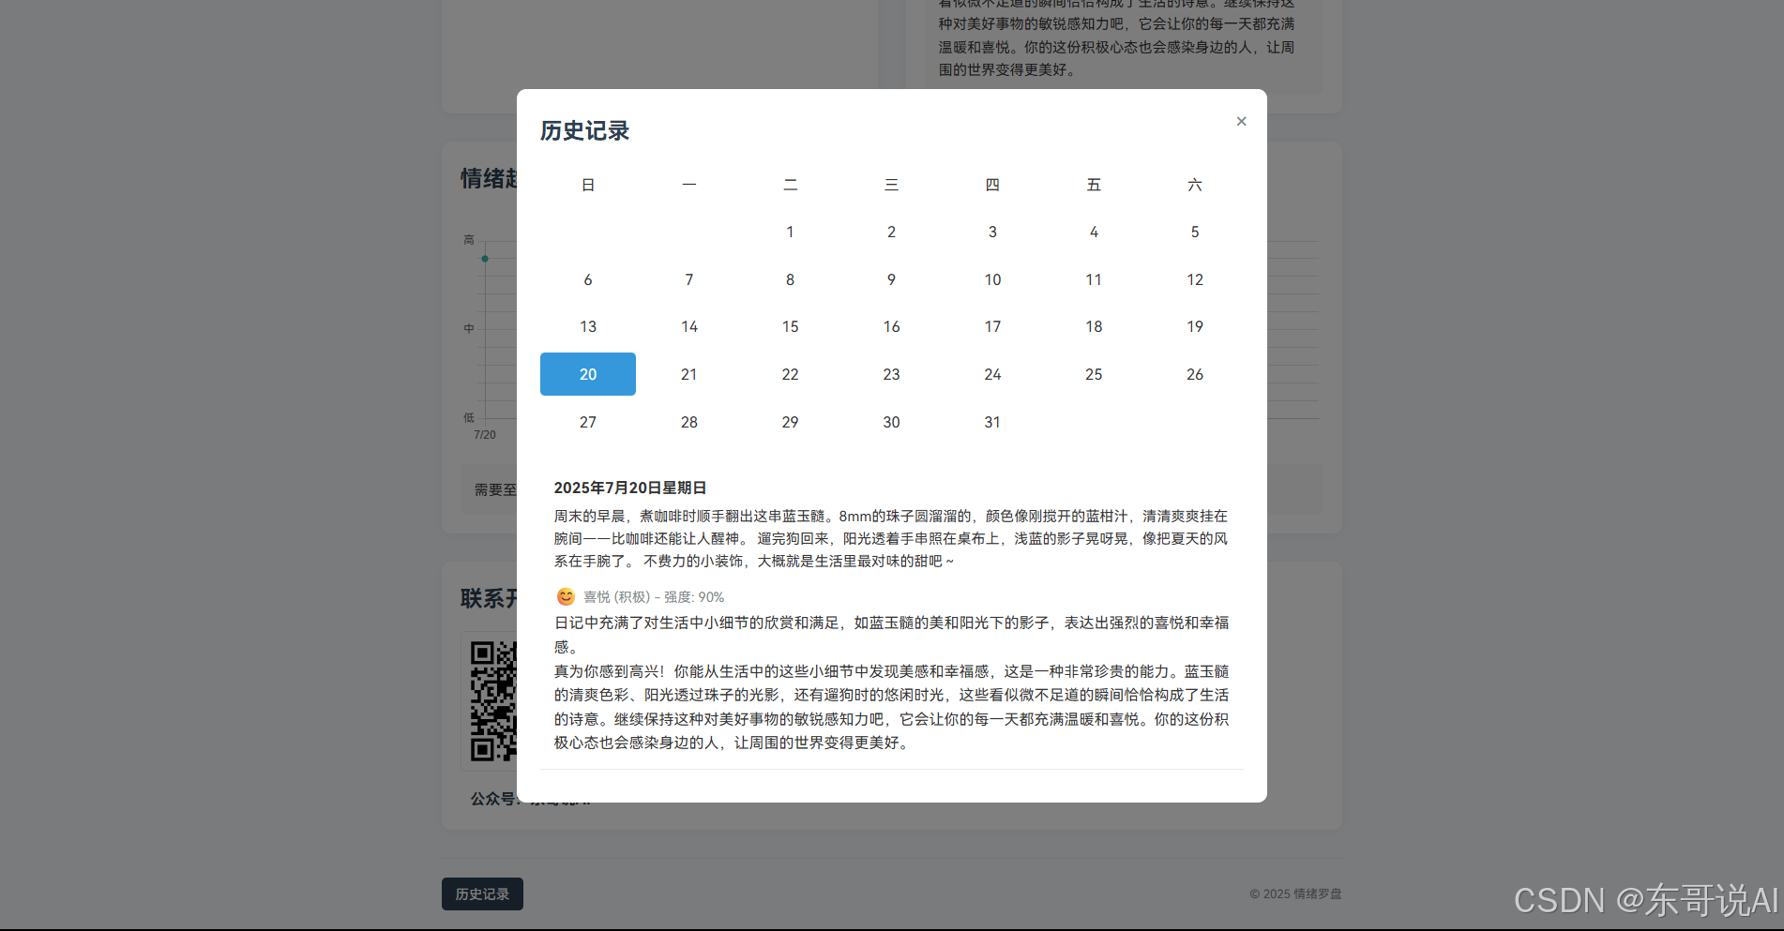Click the 历史记录 dialog title

click(x=584, y=131)
